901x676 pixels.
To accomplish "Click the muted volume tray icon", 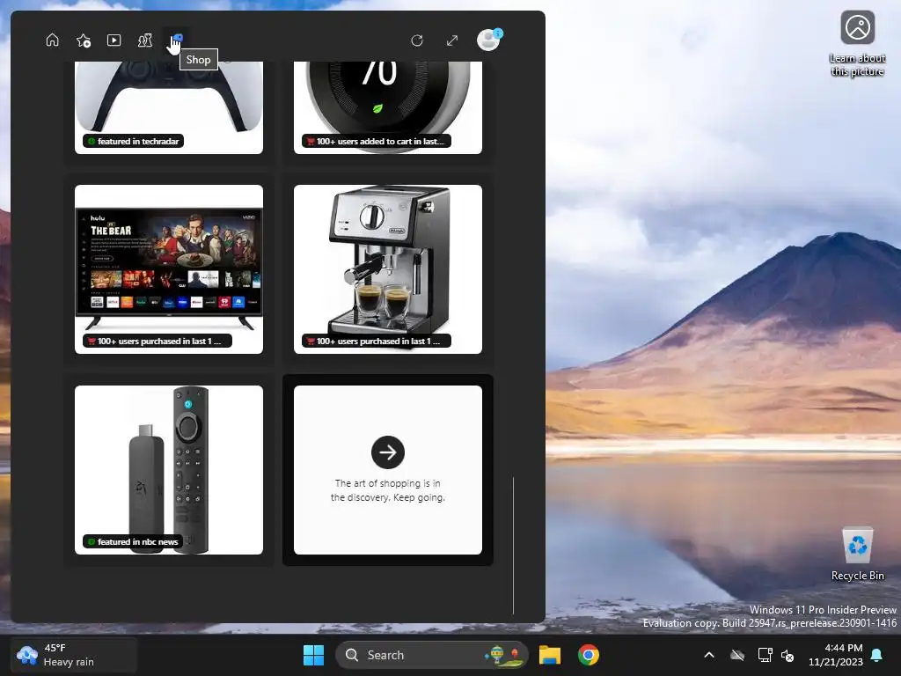I will (x=787, y=655).
